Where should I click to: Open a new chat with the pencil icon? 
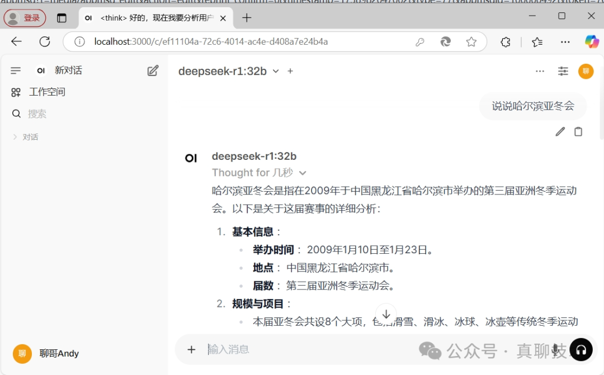coord(152,70)
